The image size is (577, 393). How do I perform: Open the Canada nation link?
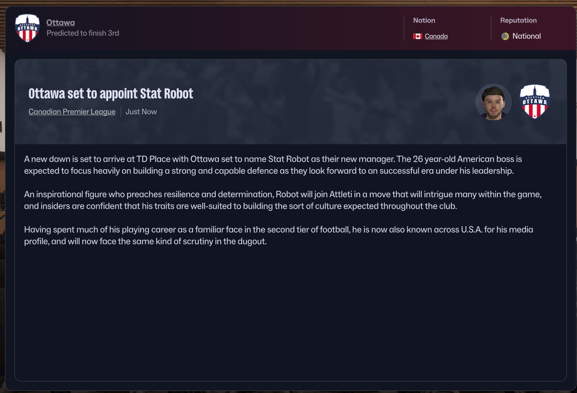[436, 37]
